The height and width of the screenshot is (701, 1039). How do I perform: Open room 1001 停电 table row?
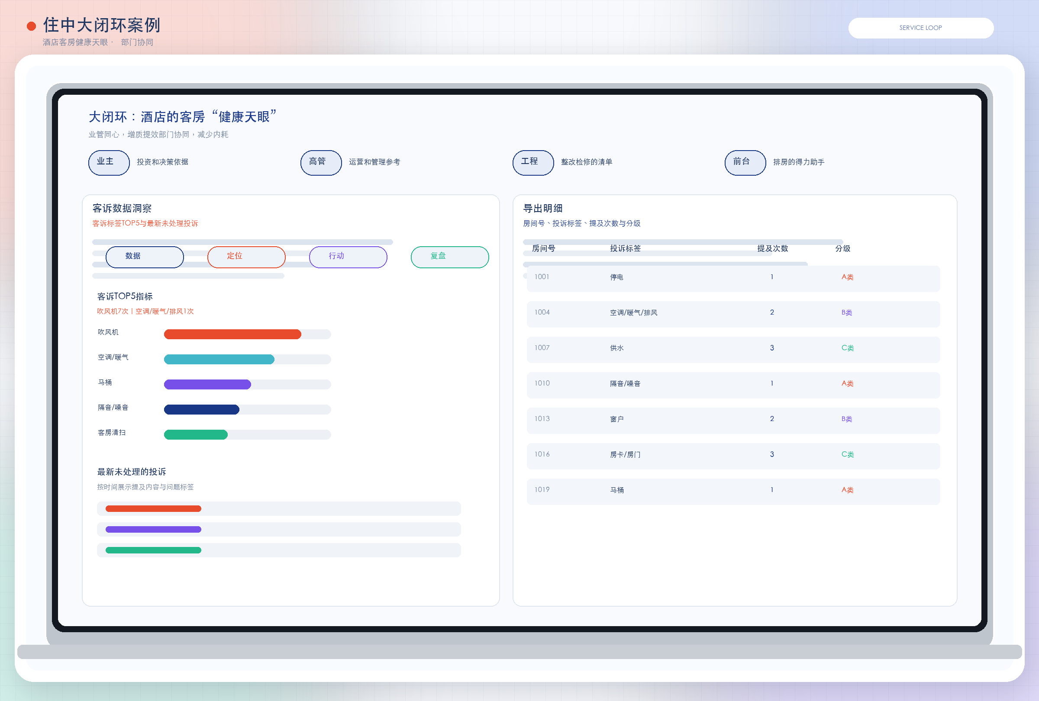tap(733, 278)
